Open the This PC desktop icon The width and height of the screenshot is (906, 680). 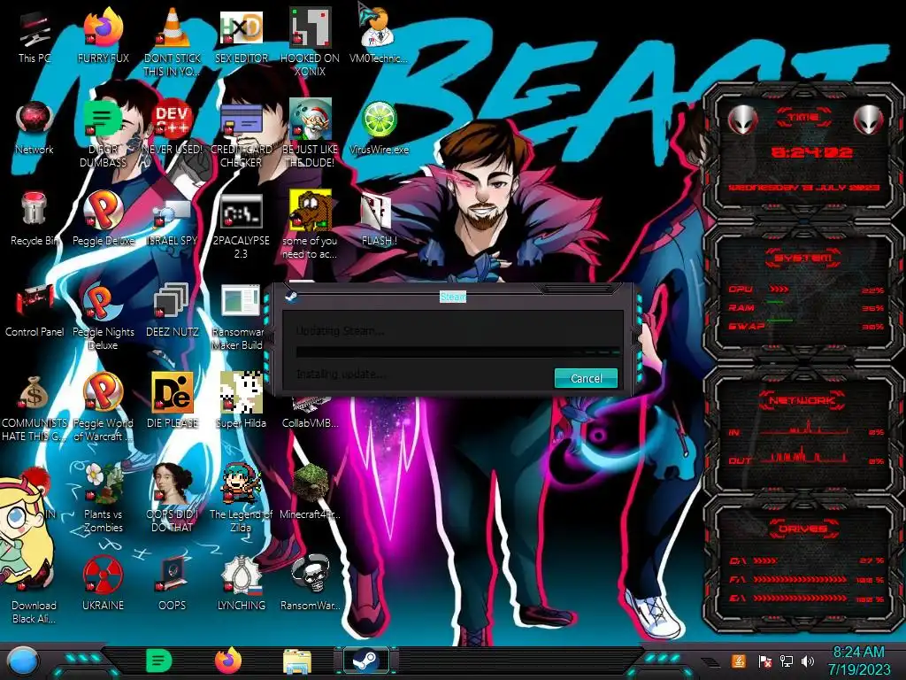35,35
